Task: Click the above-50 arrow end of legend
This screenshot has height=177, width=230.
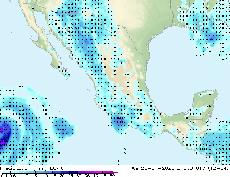Action: click(115, 172)
